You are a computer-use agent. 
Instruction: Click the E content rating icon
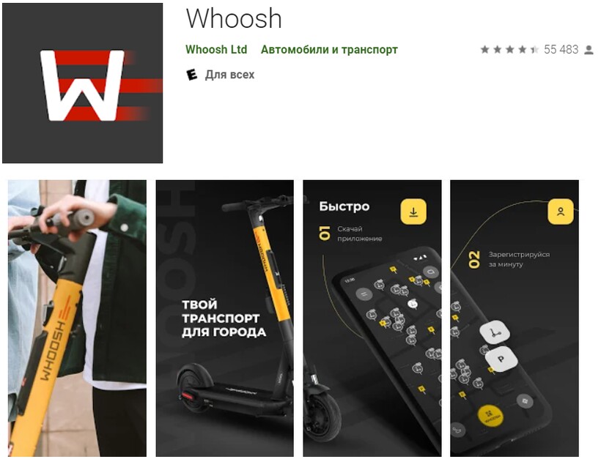(x=191, y=75)
